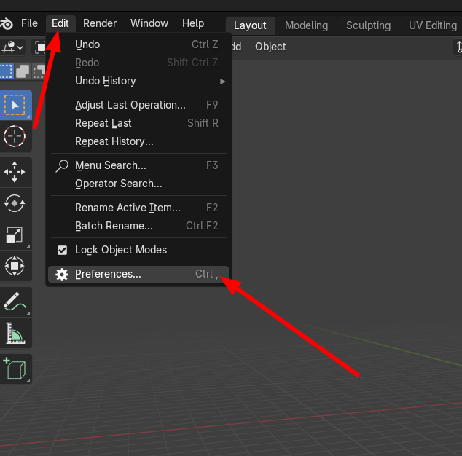
Task: Select the Rotate tool
Action: click(15, 203)
